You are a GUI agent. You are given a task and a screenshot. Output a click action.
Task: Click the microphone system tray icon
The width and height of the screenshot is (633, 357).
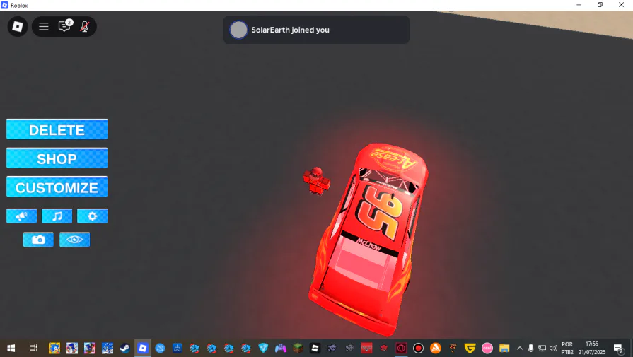[531, 348]
